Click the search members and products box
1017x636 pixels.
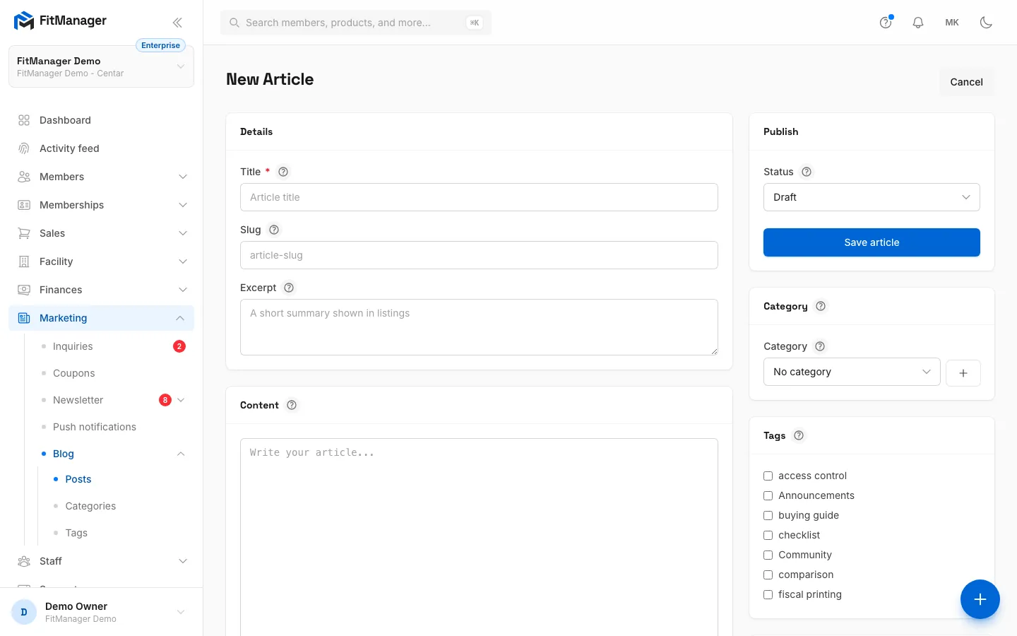tap(356, 23)
